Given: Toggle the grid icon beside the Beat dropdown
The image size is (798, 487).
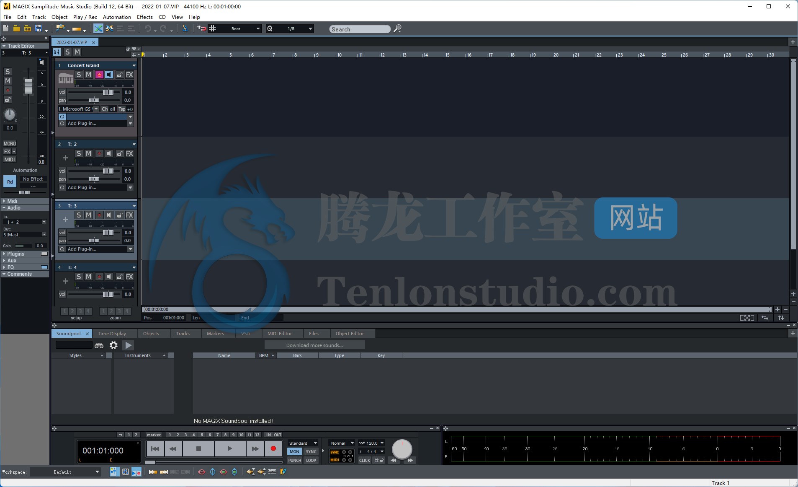Looking at the screenshot, I should (213, 28).
